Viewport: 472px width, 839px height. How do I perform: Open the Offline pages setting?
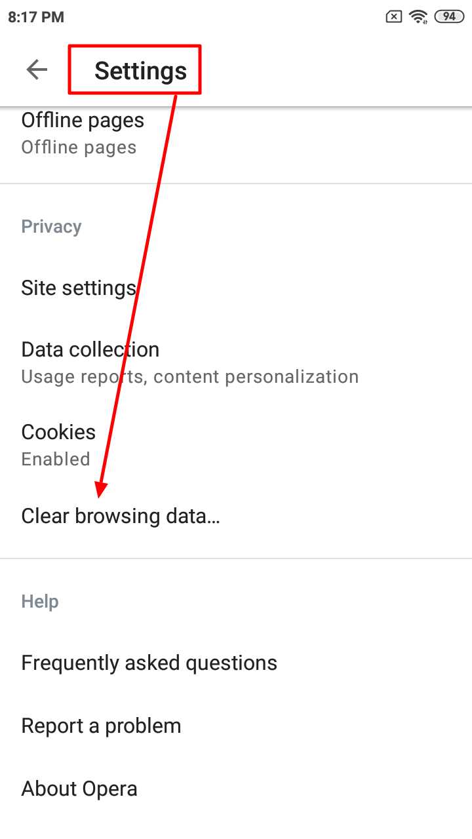83,121
